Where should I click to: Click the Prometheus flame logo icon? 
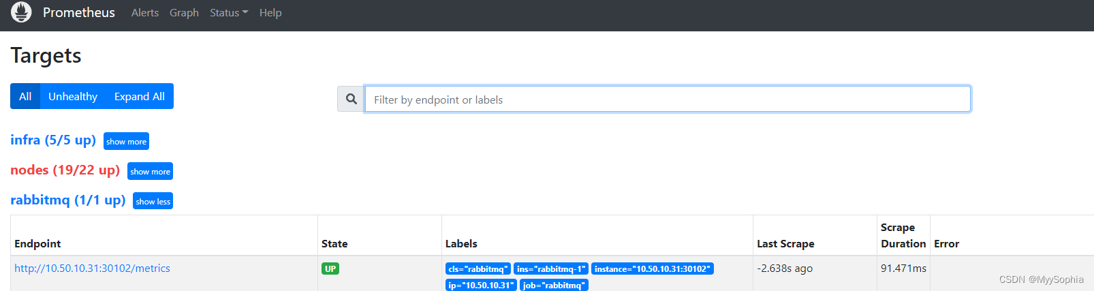point(21,12)
